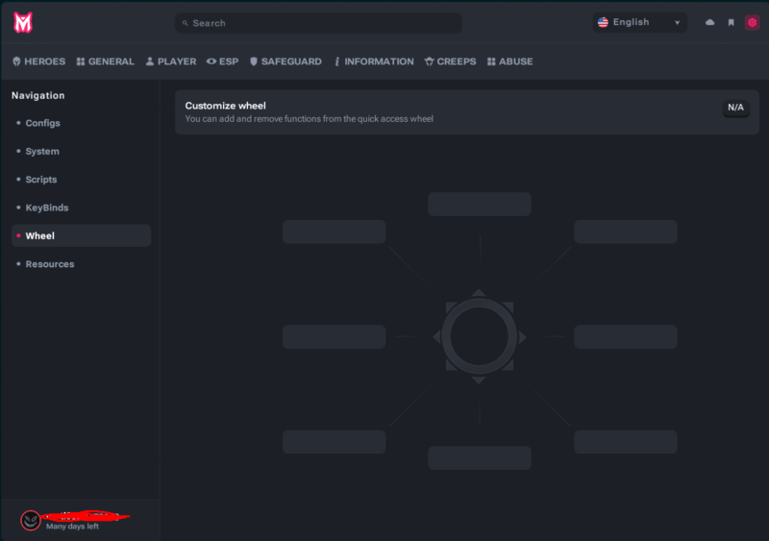Screen dimensions: 769x541
Task: Switch to the SAFEGUARD tab
Action: [x=285, y=61]
